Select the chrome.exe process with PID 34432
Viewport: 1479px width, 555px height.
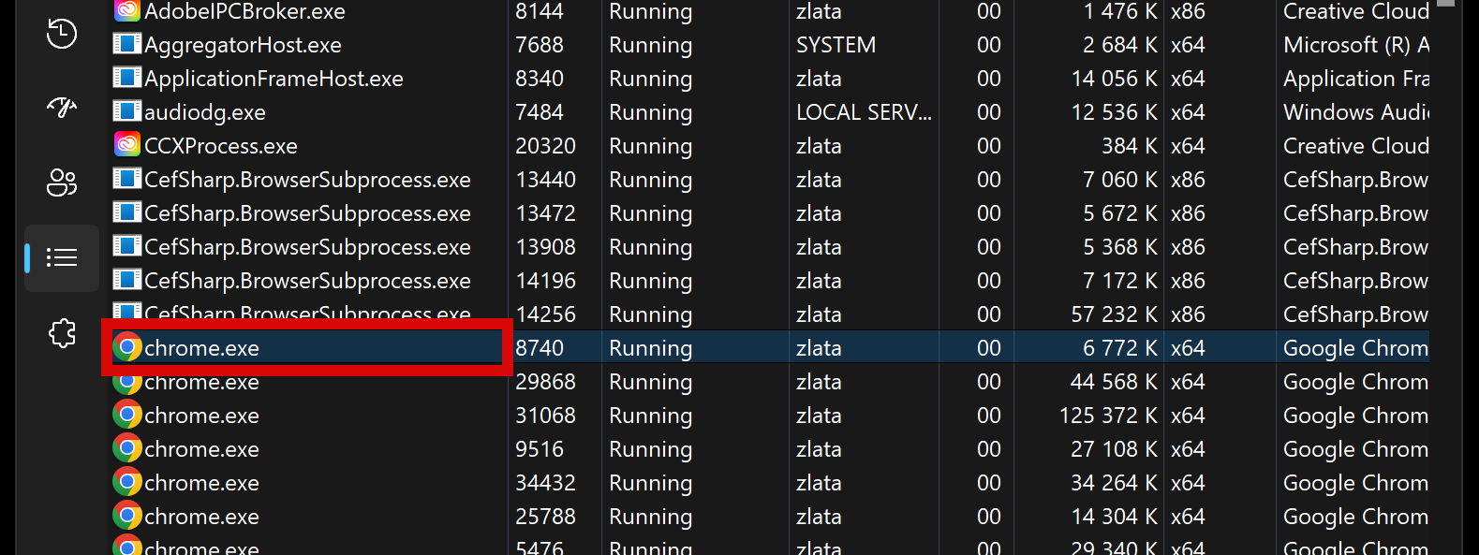pyautogui.click(x=201, y=483)
